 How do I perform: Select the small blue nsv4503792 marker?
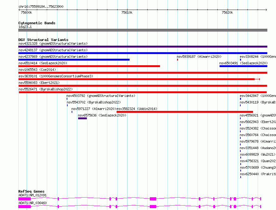click(67, 99)
